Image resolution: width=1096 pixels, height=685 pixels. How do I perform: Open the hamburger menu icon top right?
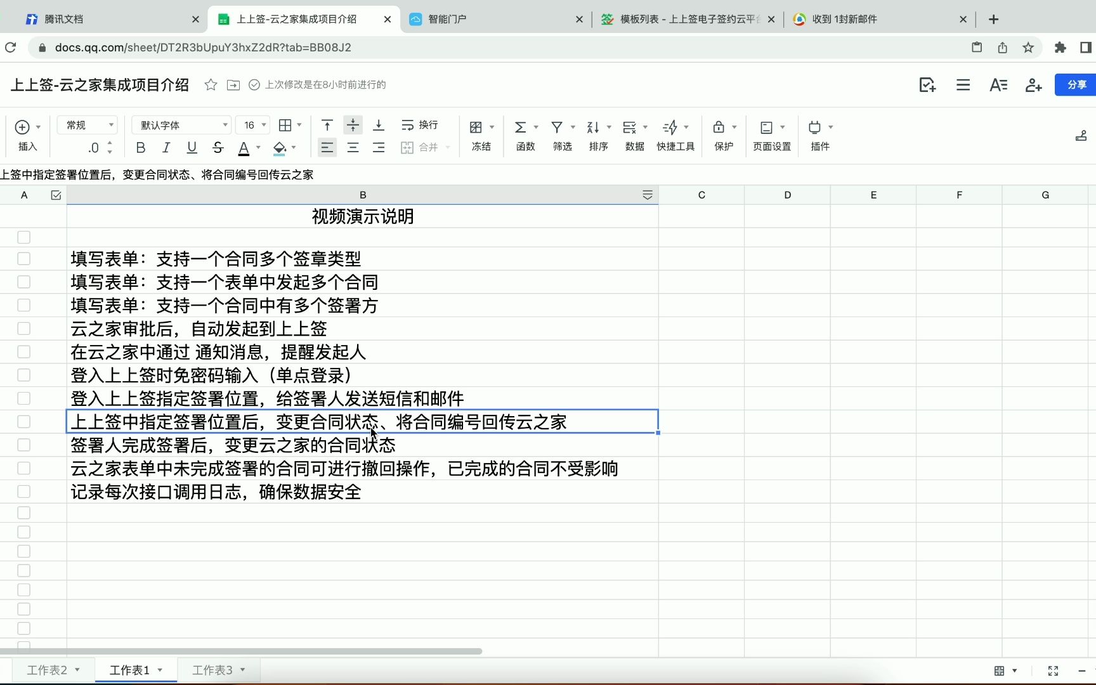click(x=963, y=84)
